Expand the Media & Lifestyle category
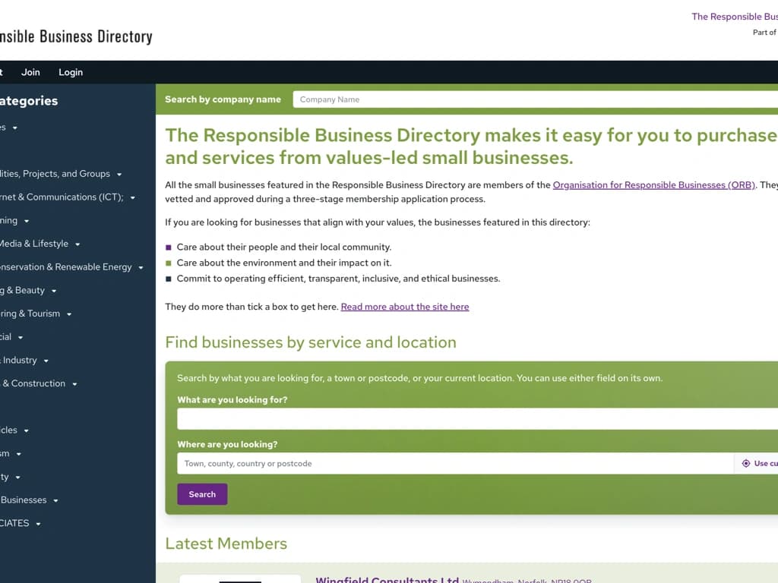The height and width of the screenshot is (583, 778). [77, 244]
